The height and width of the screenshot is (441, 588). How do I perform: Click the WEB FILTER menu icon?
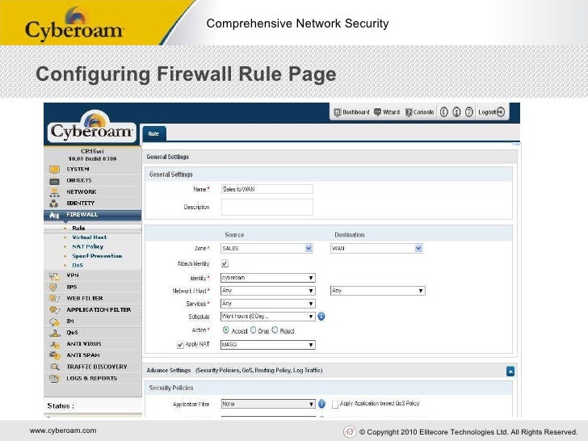click(54, 299)
